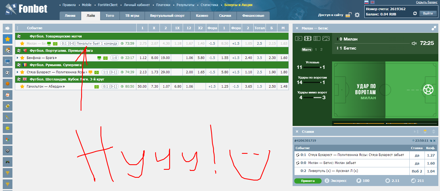Select first half period 1 in match panel
Image resolution: width=440 pixels, height=191 pixels.
click(x=316, y=50)
